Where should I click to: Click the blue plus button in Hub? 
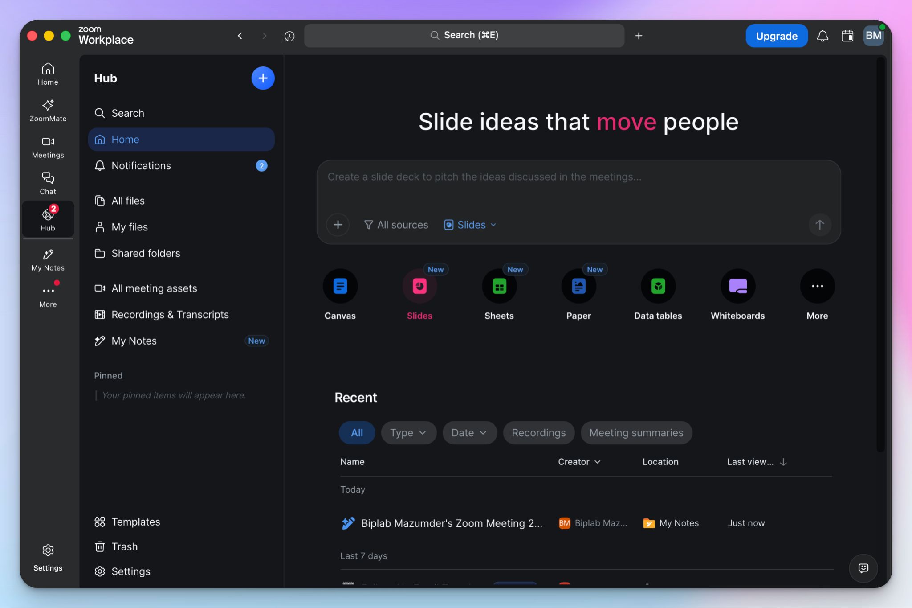[x=263, y=78]
